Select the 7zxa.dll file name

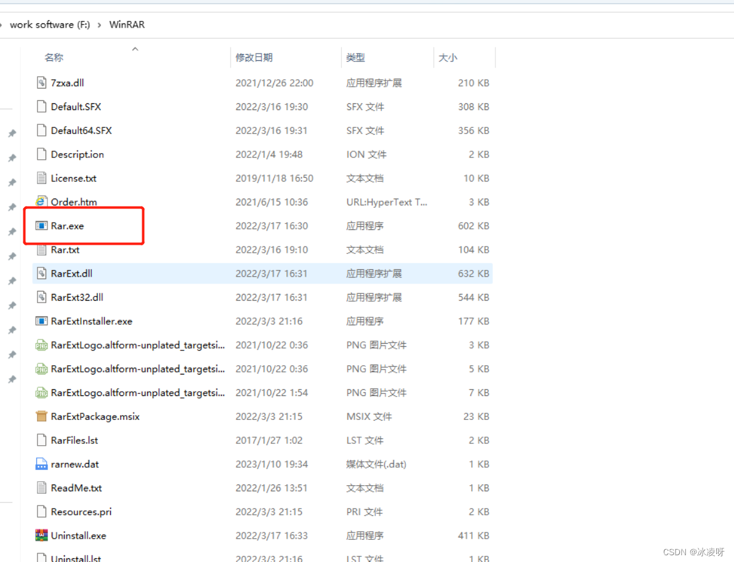pyautogui.click(x=67, y=83)
